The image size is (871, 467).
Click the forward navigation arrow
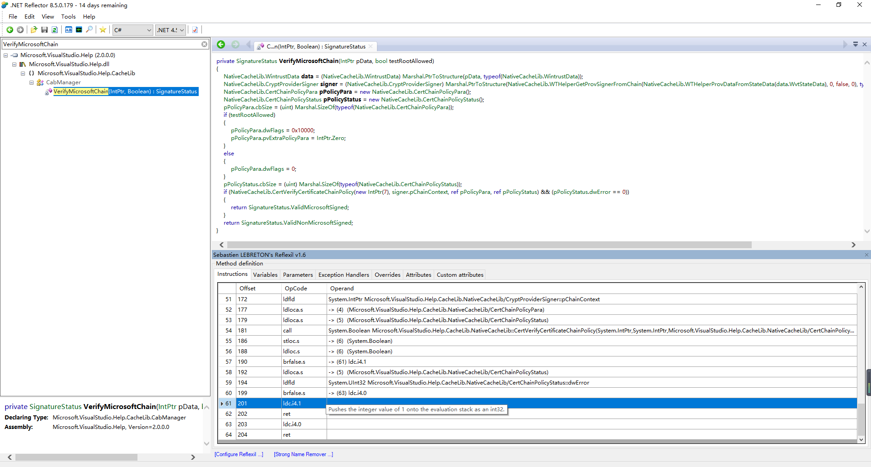pos(20,30)
